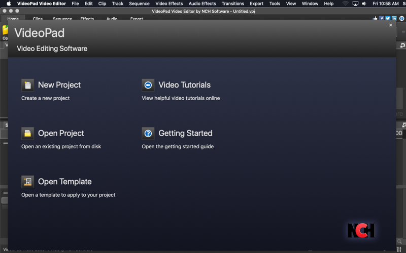Open the File menu
The image size is (406, 253).
tap(75, 4)
